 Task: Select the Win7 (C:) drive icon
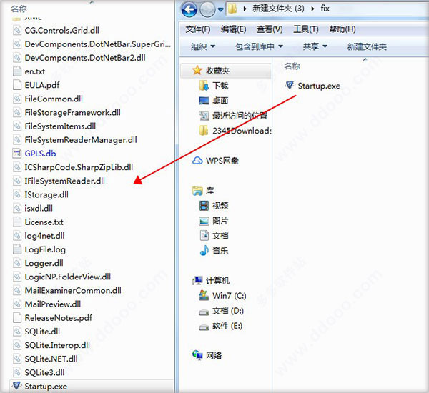[204, 295]
